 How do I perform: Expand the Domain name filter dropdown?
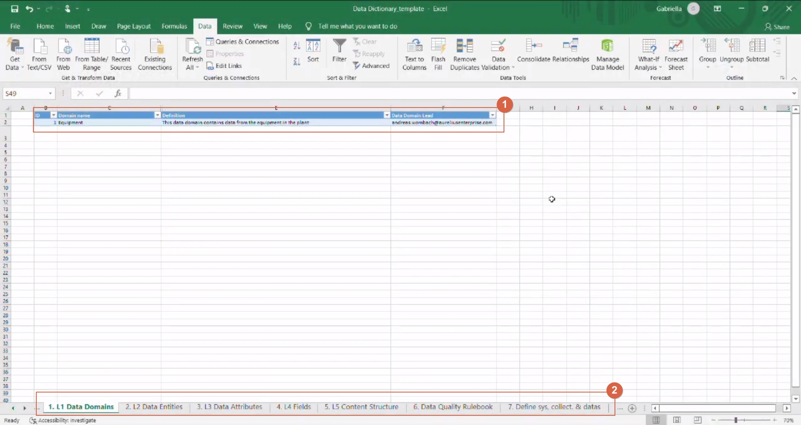tap(157, 115)
